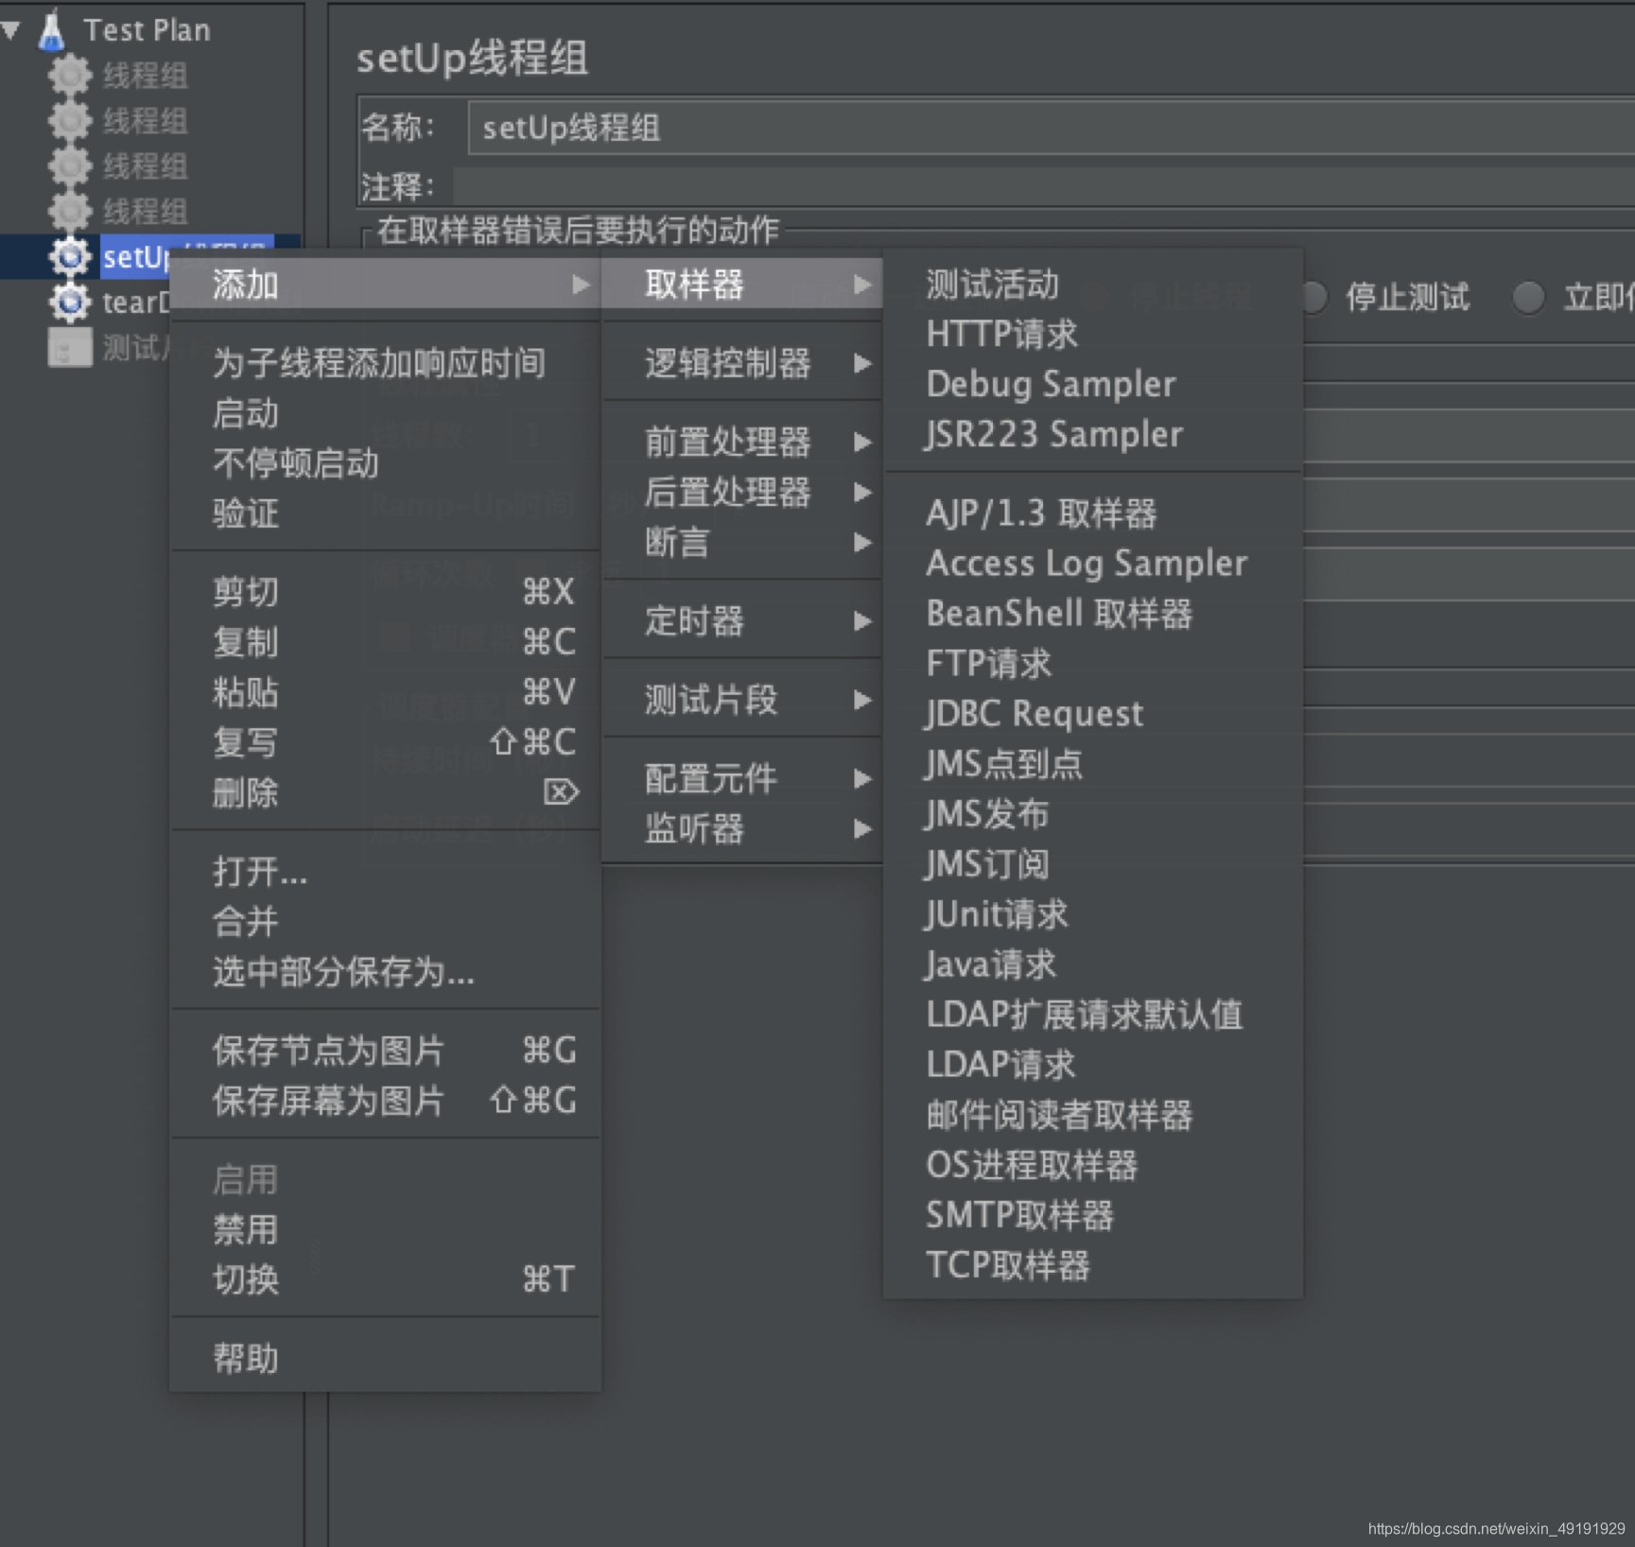Add a JMS订阅 sampler

pyautogui.click(x=1093, y=864)
